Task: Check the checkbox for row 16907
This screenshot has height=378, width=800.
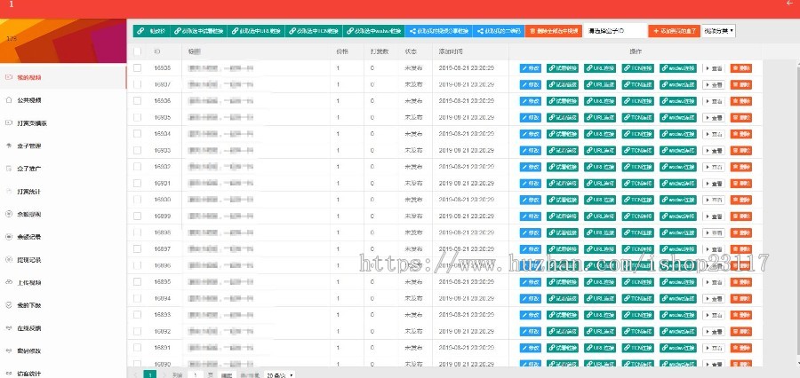Action: [137, 84]
